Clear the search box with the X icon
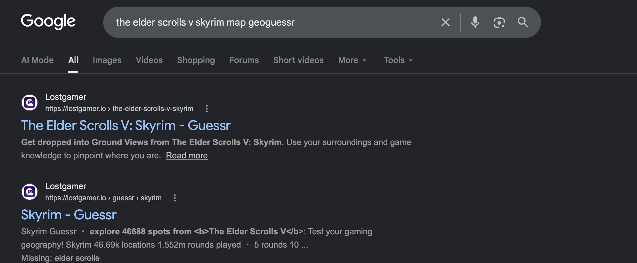This screenshot has width=637, height=263. [x=445, y=22]
